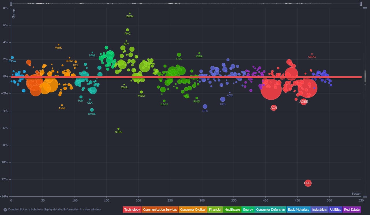Viewport: 370px width, 215px height.
Task: Click the Real Estate legend button
Action: click(352, 210)
